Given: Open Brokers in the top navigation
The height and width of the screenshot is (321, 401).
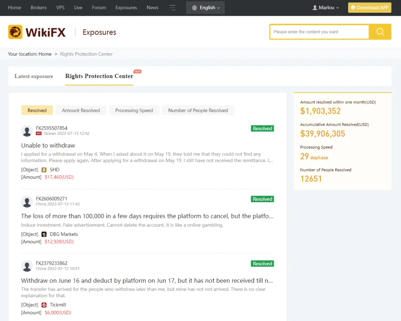Looking at the screenshot, I should pyautogui.click(x=39, y=8).
